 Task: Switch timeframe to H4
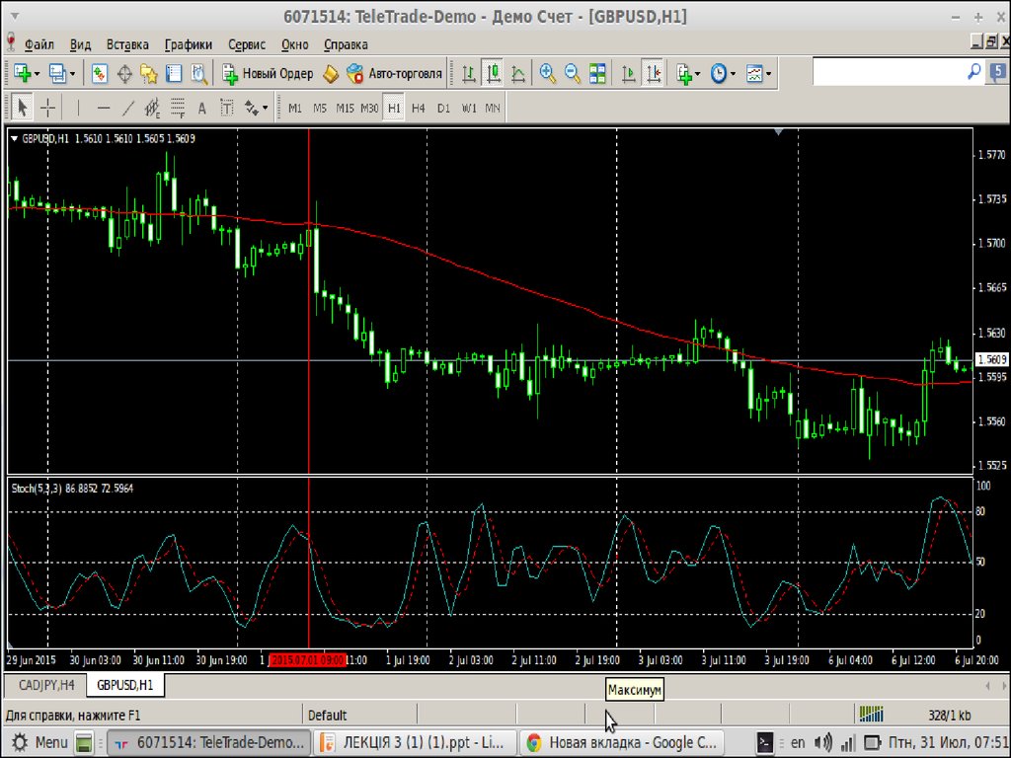click(x=419, y=109)
